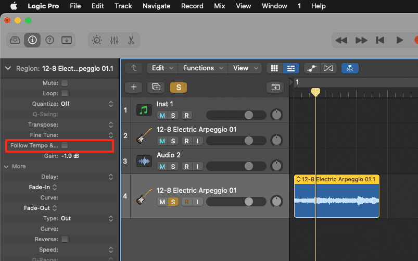
Task: Show automation curve icon
Action: pos(311,68)
